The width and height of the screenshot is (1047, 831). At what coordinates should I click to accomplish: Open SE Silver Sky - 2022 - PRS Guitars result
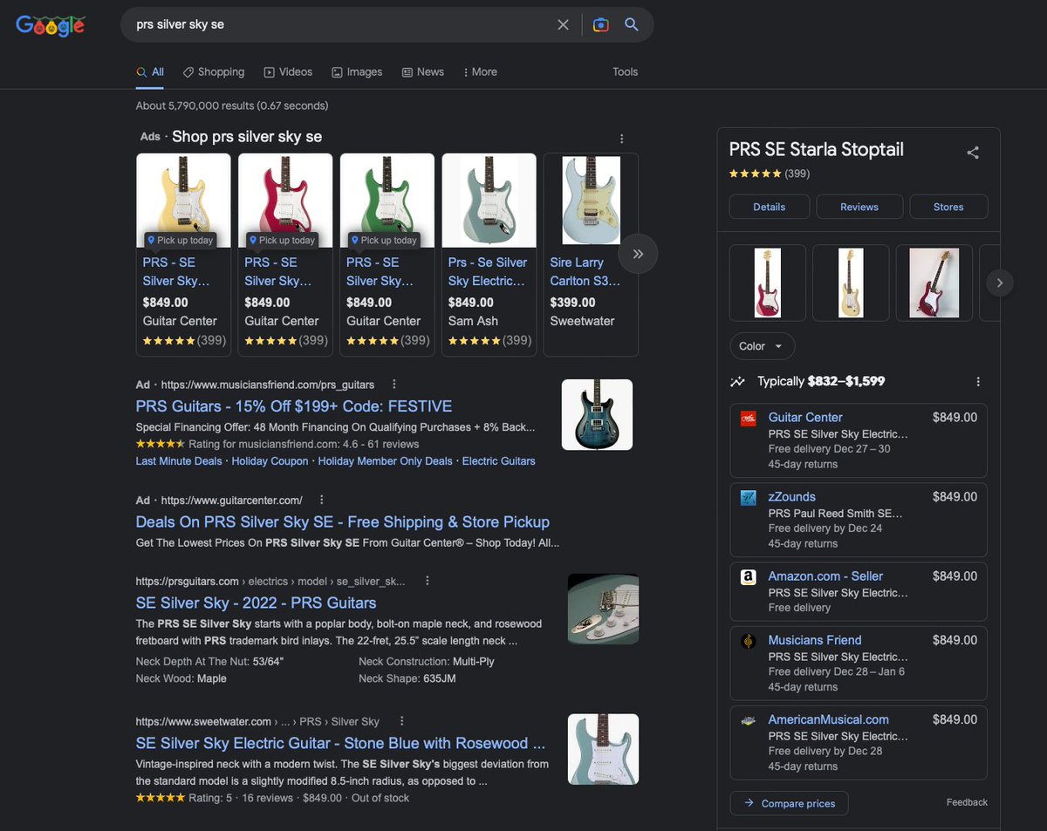257,603
